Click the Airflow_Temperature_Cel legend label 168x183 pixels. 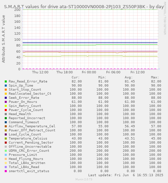coord(32,126)
